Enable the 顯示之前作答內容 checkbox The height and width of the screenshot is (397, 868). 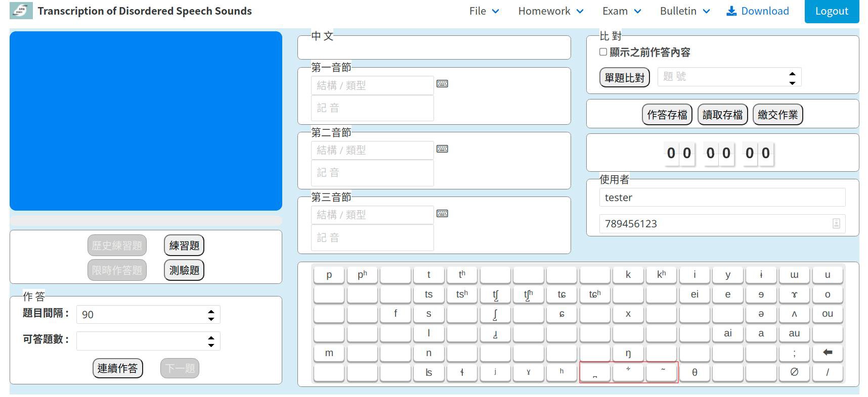pos(603,52)
